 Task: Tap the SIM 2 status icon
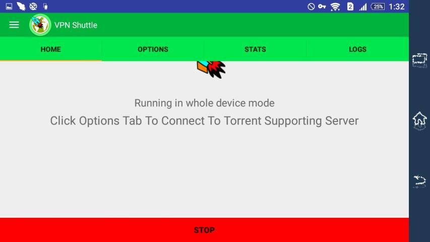tap(350, 7)
